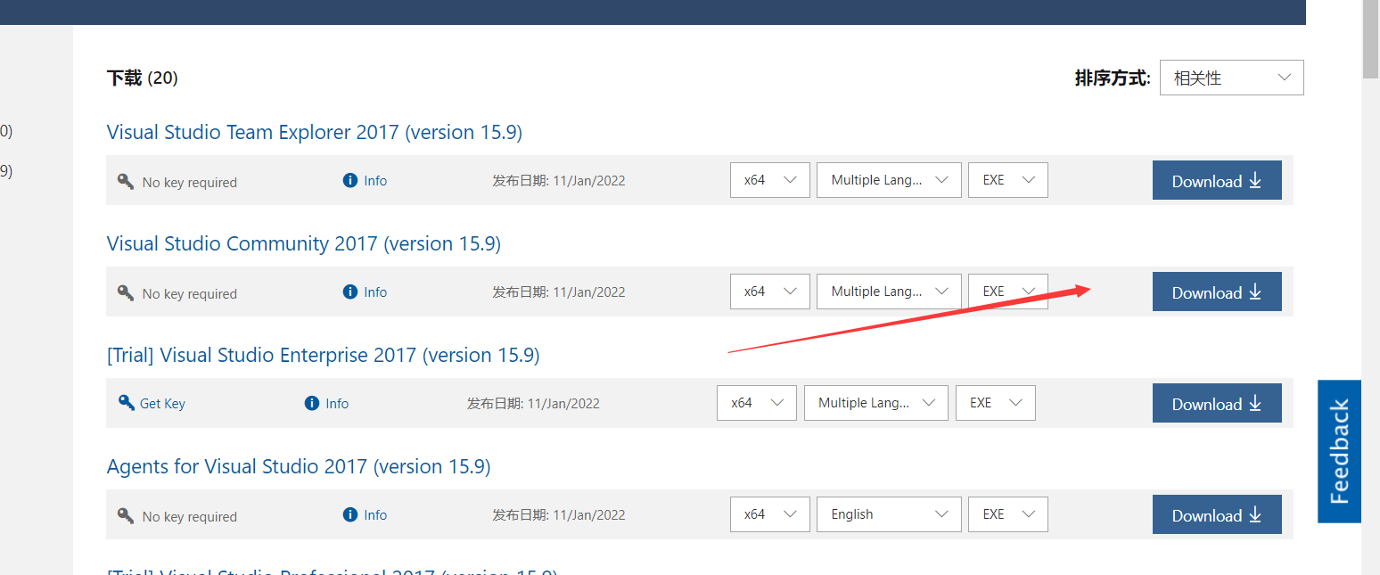Click release date text in Community 2017 row
The width and height of the screenshot is (1380, 575).
pyautogui.click(x=559, y=292)
